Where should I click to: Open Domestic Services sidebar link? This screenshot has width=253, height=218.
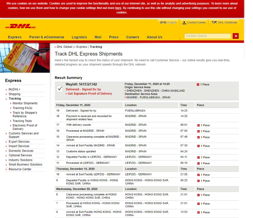[x=21, y=151]
